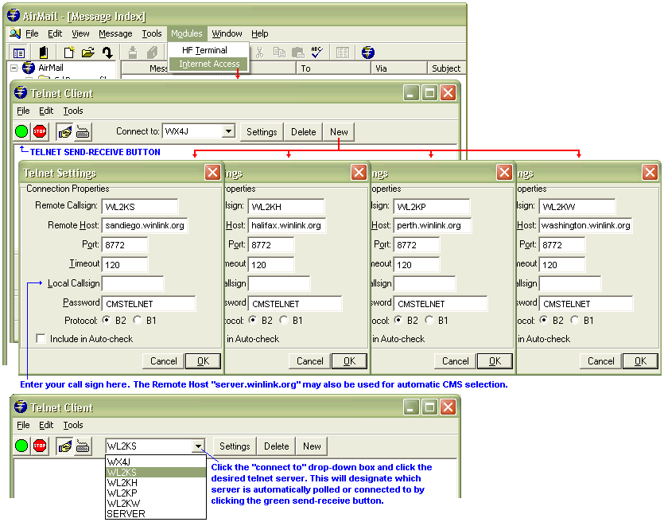The image size is (664, 522).
Task: Click the globe Internet icon in AirMail toolbar
Action: click(x=367, y=53)
